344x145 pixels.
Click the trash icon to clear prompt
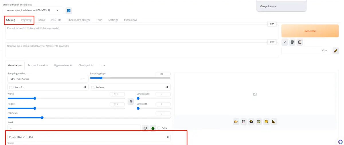292,42
